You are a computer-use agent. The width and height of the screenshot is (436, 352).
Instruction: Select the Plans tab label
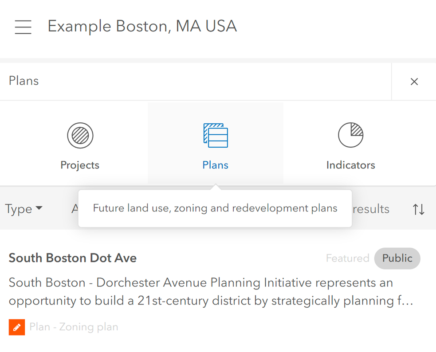click(215, 164)
